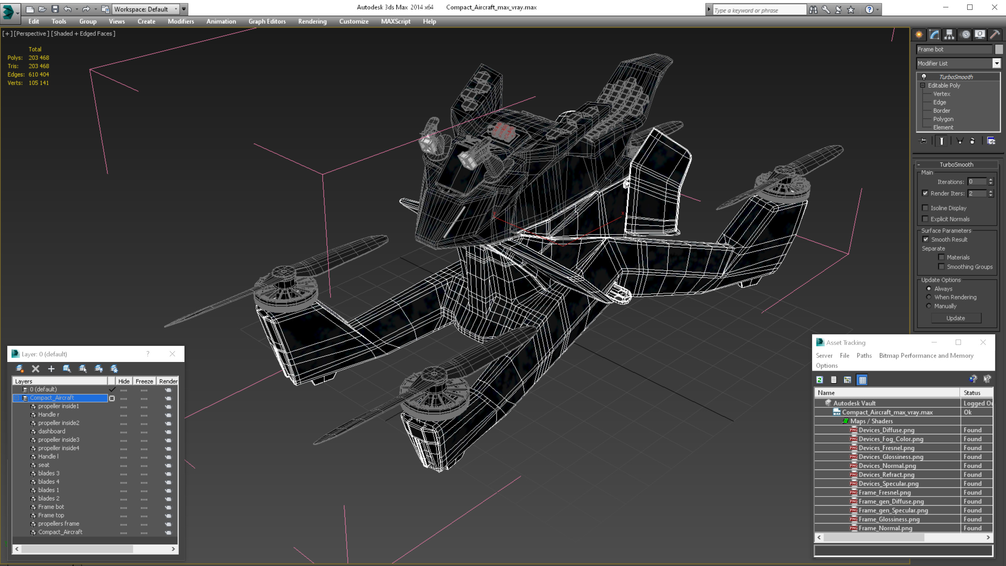Click the Favorites star icon in InfoCenter
This screenshot has height=566, width=1006.
[851, 9]
